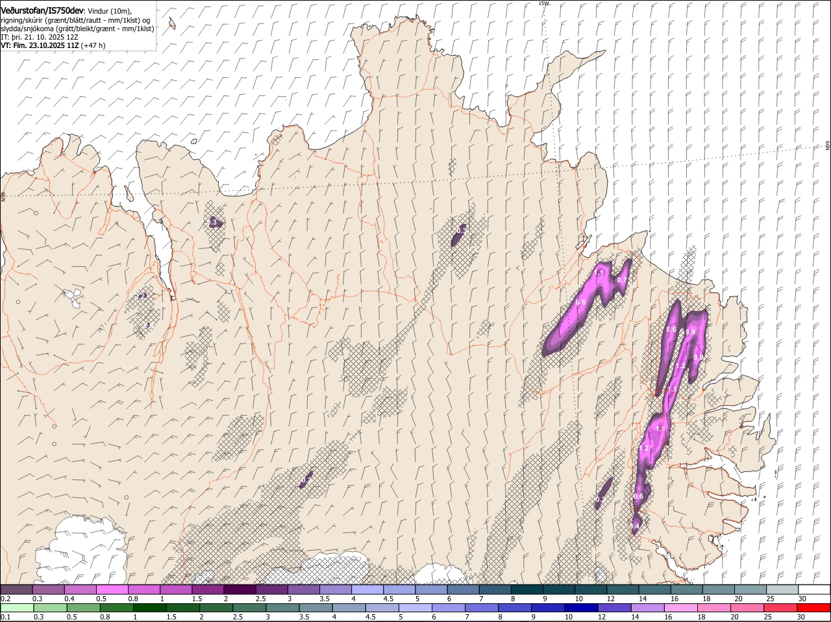
Task: Click the Veðurstofan/IS750dev title text
Action: pyautogui.click(x=42, y=12)
